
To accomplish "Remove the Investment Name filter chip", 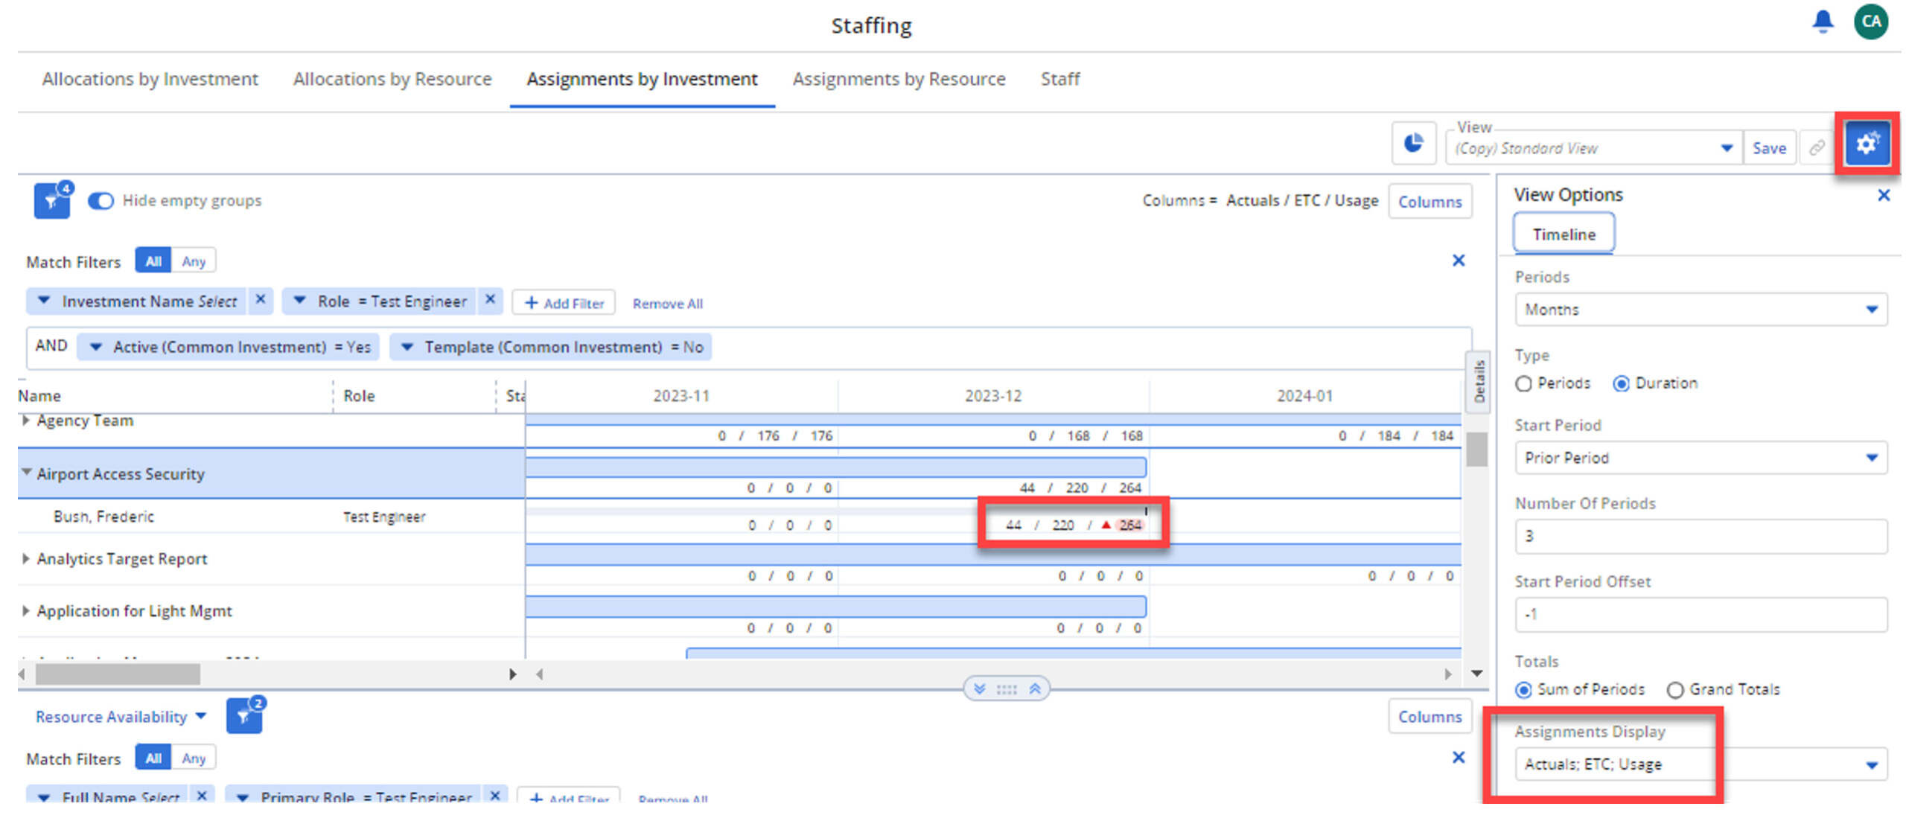I will click(x=261, y=299).
